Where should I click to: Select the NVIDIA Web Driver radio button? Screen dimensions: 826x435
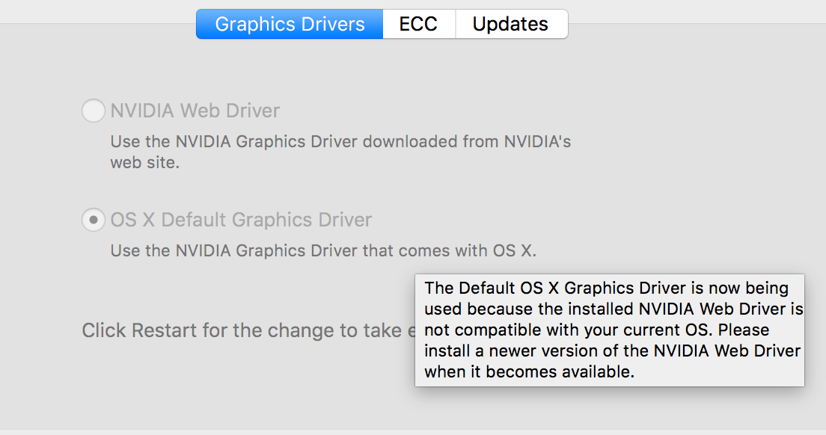pos(93,111)
